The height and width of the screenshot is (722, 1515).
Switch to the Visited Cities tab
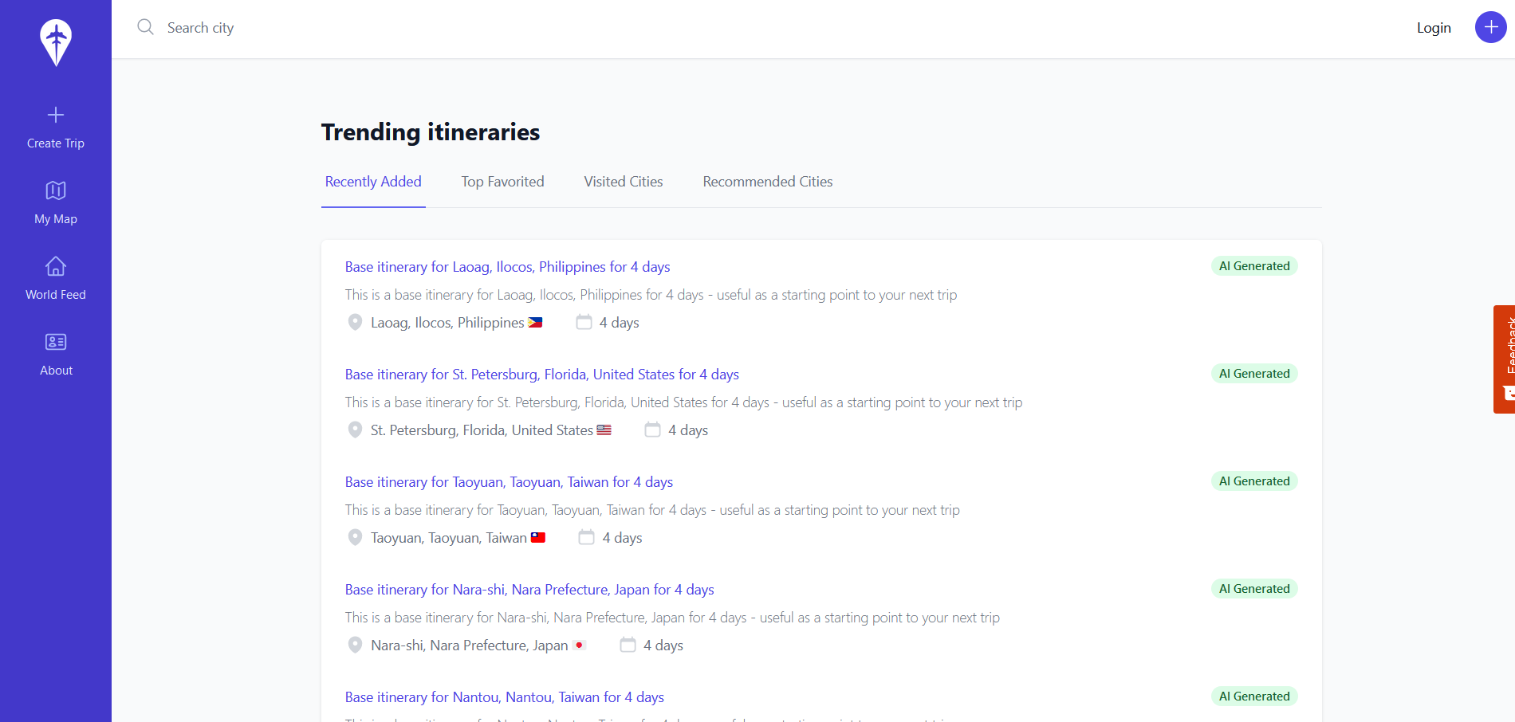pos(623,182)
